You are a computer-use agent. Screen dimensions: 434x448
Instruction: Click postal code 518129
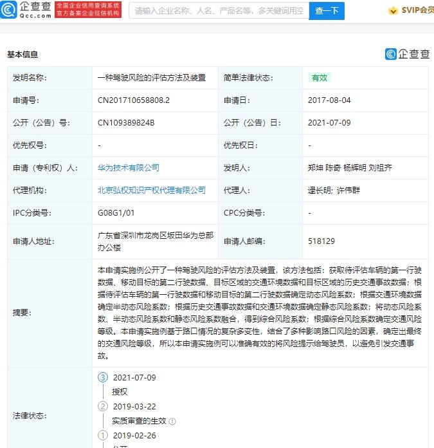click(321, 241)
